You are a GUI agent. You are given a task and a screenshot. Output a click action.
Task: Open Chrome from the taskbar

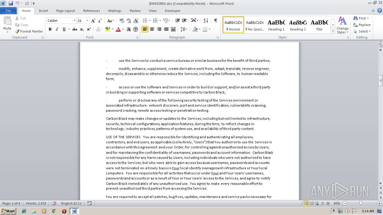tap(54, 211)
